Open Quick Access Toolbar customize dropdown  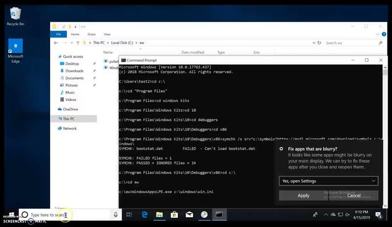coord(76,27)
